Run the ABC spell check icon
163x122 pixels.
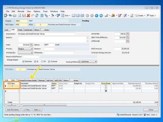[58, 15]
